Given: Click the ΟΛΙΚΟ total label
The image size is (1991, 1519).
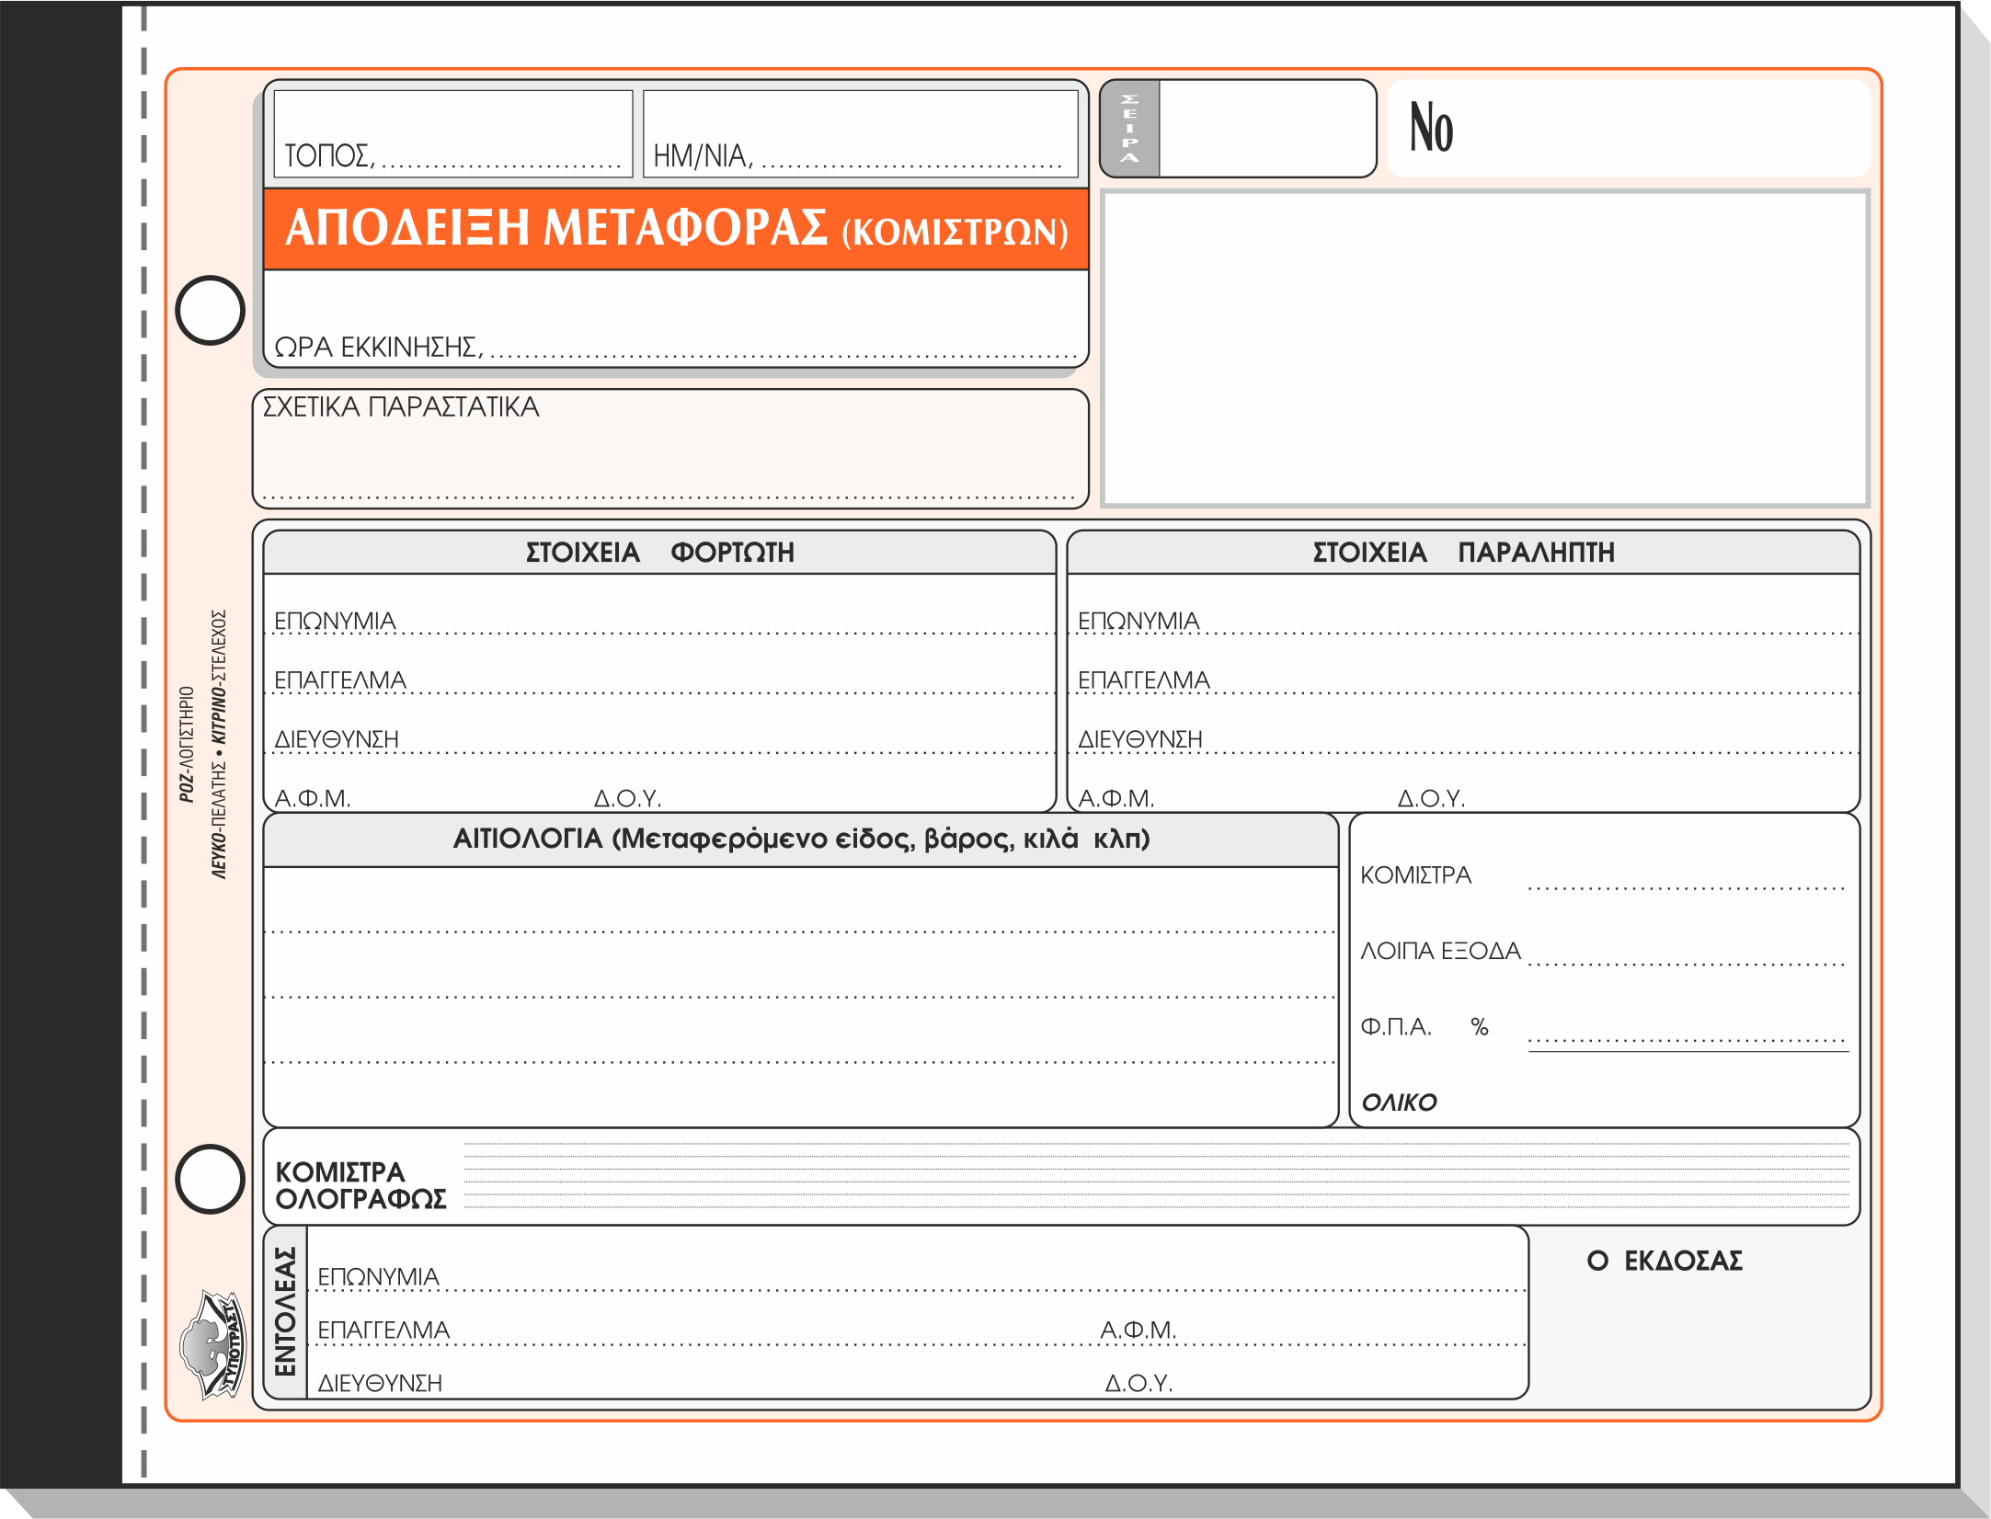Looking at the screenshot, I should (x=1399, y=1102).
